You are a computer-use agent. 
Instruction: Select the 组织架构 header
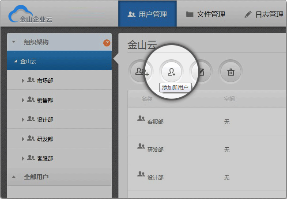(x=59, y=42)
